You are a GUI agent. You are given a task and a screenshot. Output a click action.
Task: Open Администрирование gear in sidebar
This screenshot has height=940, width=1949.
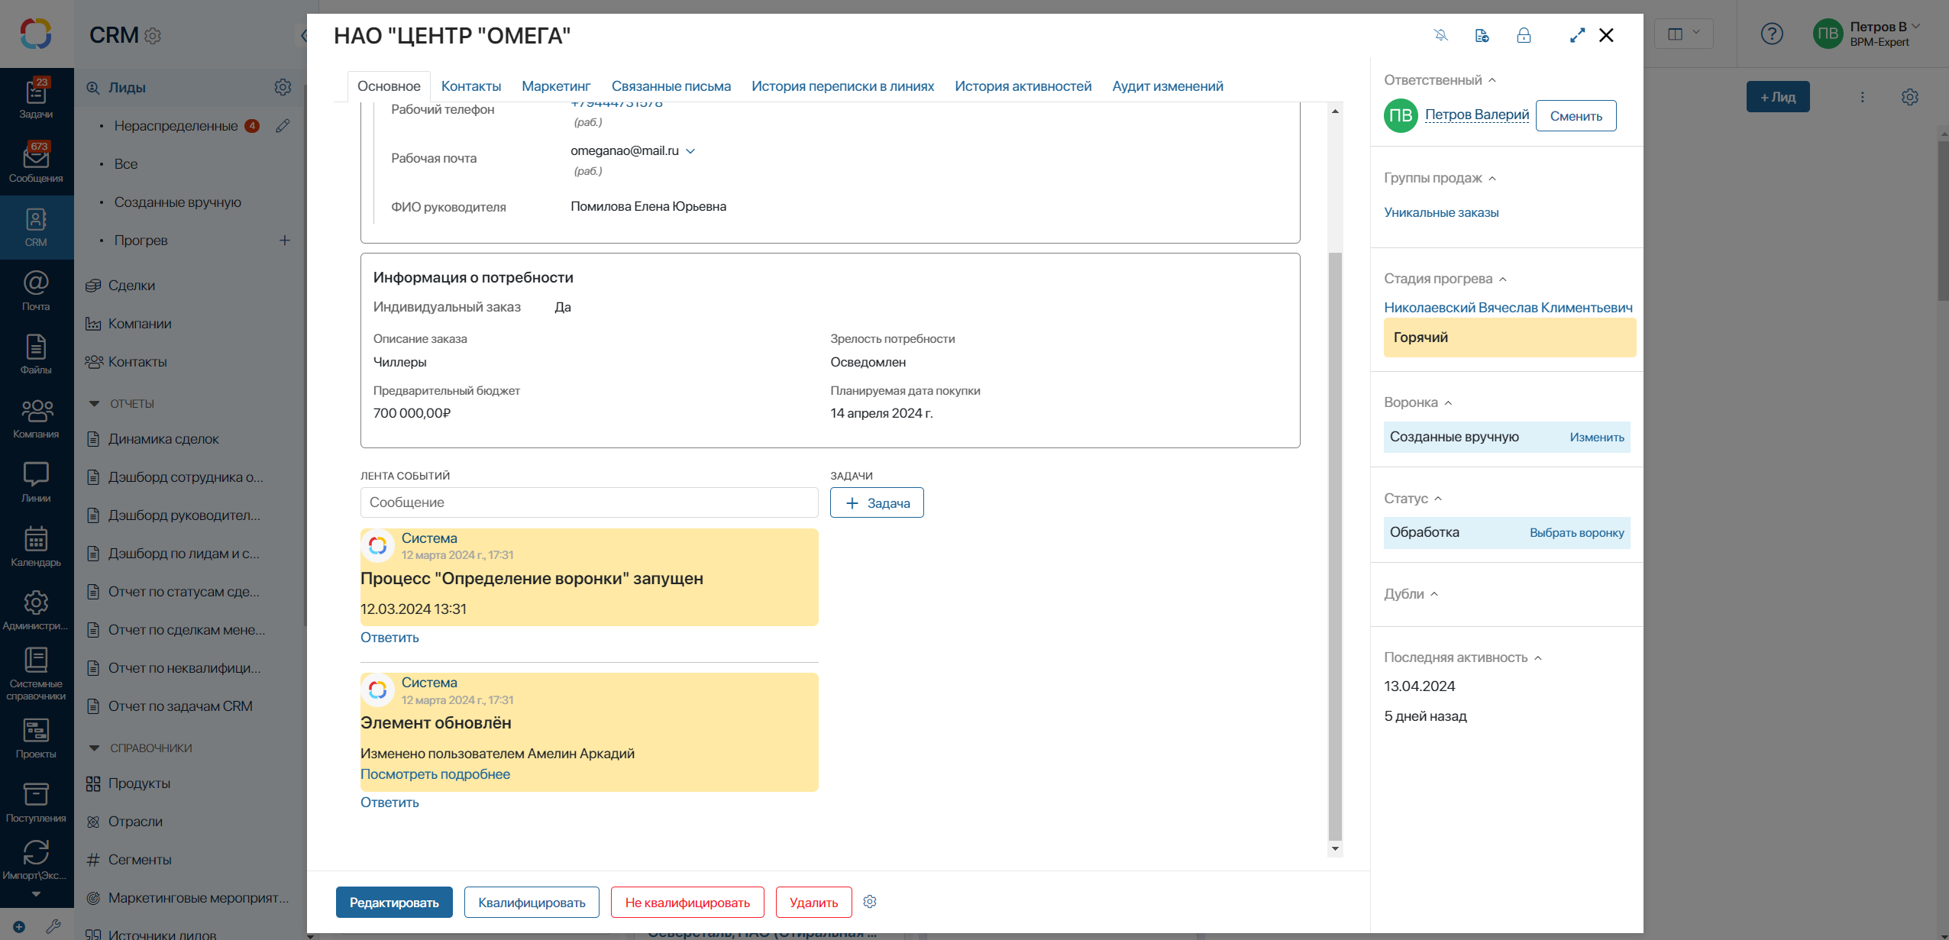click(36, 610)
